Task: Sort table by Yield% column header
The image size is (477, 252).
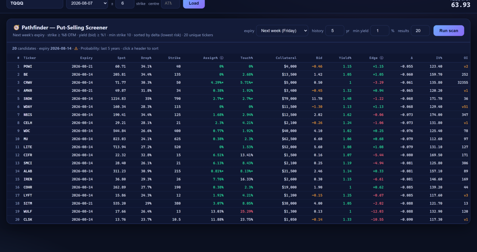Action: 345,58
